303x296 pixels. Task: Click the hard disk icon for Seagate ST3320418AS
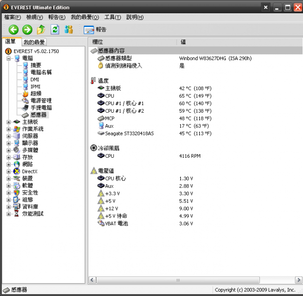(101, 133)
